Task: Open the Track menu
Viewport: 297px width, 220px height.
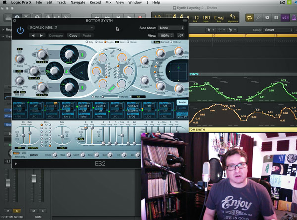Action: 61,2
